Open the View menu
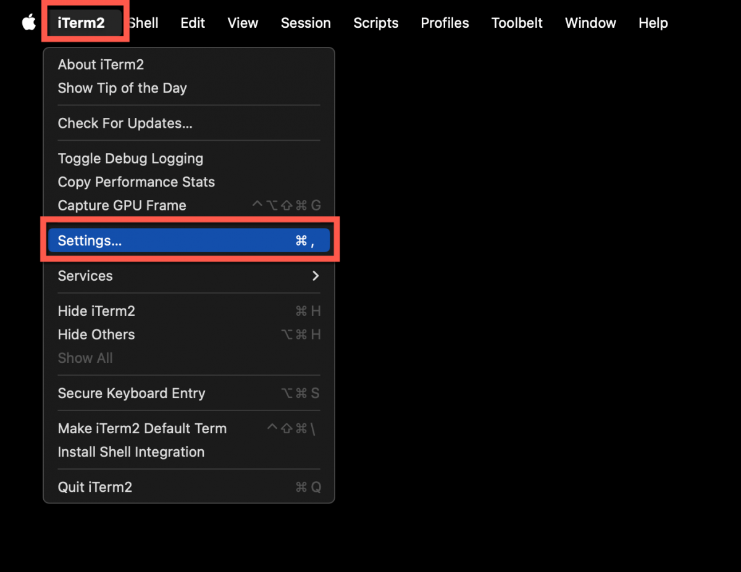The height and width of the screenshot is (572, 741). [x=243, y=23]
